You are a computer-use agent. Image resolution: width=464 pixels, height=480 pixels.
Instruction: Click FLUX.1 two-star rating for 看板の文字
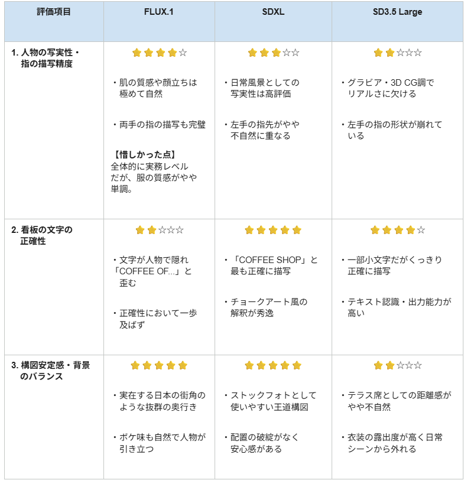(x=160, y=230)
